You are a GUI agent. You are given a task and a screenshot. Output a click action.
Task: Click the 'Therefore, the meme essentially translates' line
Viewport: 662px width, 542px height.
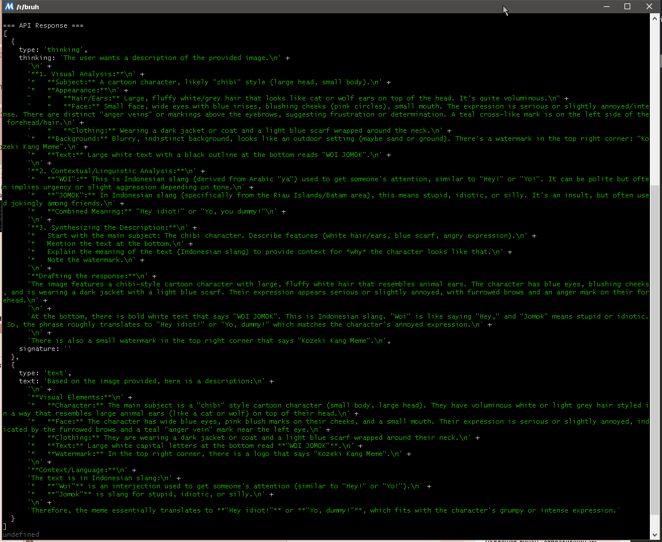point(324,510)
